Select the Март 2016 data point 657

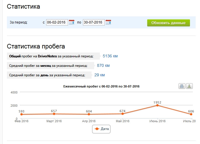[54, 114]
